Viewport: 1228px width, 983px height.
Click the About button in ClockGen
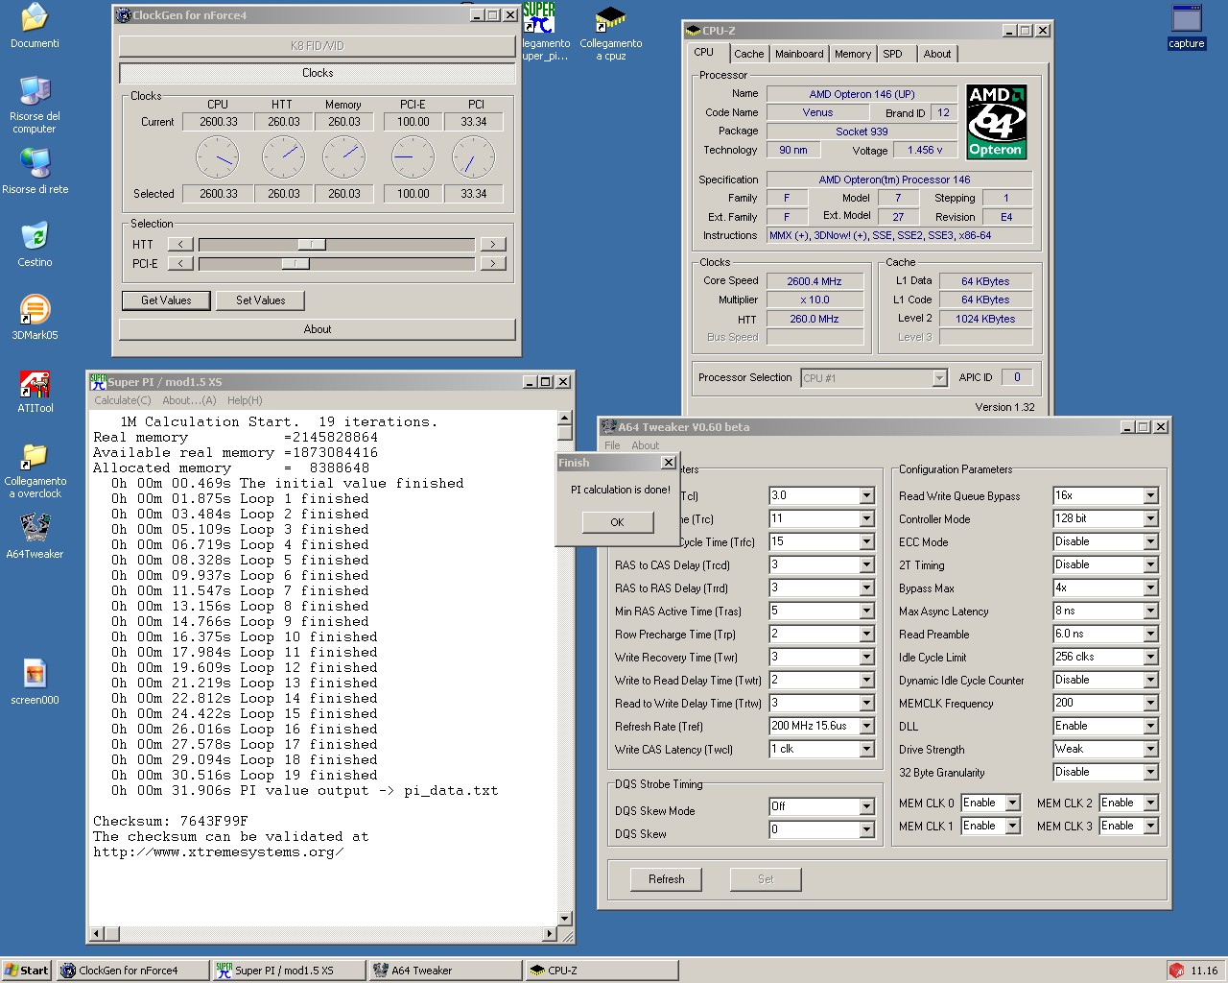pyautogui.click(x=318, y=329)
